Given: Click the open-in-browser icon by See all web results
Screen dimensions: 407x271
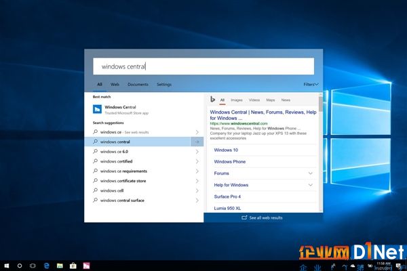Looking at the screenshot, I should [x=244, y=217].
